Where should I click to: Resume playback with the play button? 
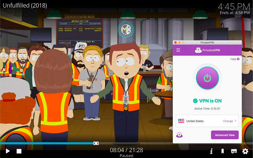(7, 151)
